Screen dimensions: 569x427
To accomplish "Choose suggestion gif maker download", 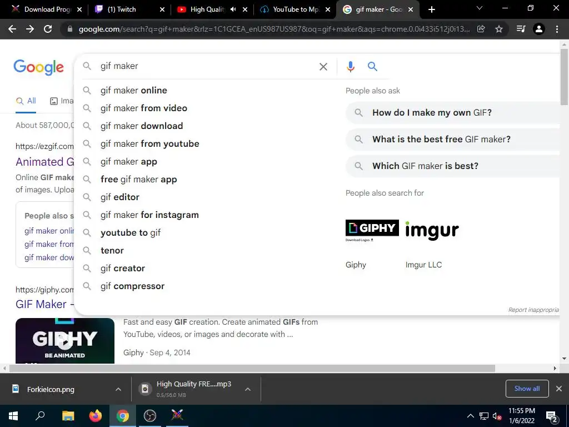I will point(142,126).
